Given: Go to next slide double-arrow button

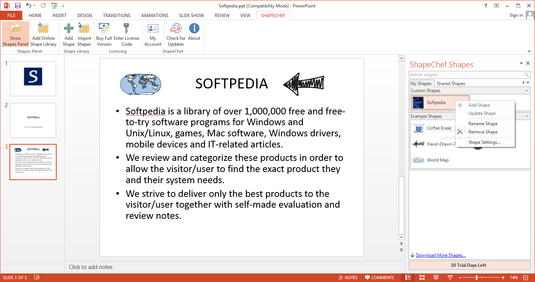Looking at the screenshot, I should tap(401, 250).
